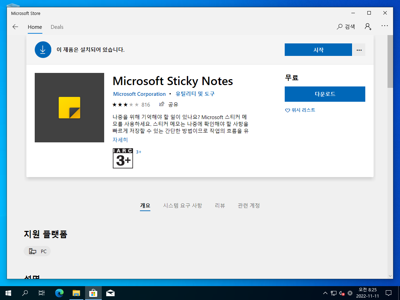Open the Mail app from the taskbar

click(110, 293)
